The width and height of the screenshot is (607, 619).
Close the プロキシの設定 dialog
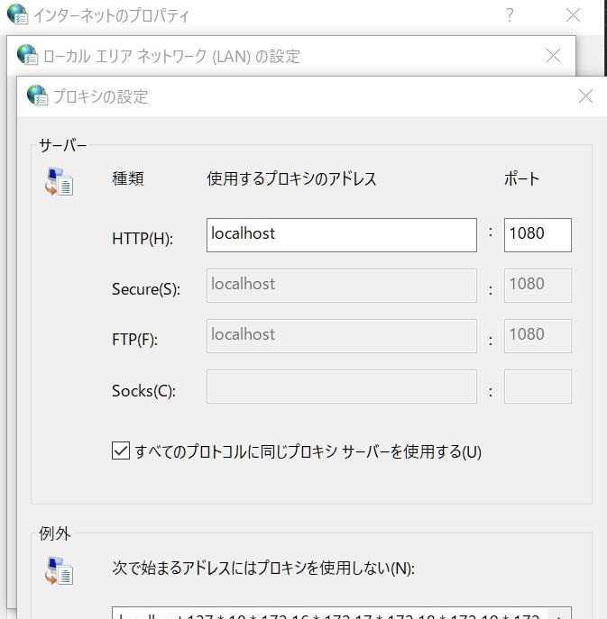pos(585,96)
